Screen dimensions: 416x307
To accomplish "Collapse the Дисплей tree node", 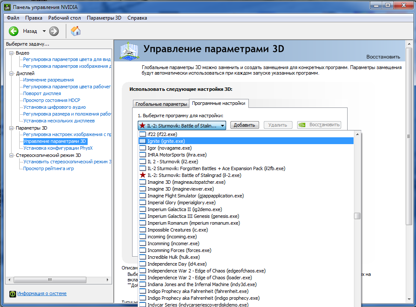I will click(12, 73).
